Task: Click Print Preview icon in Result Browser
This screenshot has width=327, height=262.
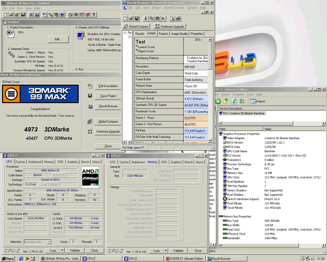Action: [172, 18]
